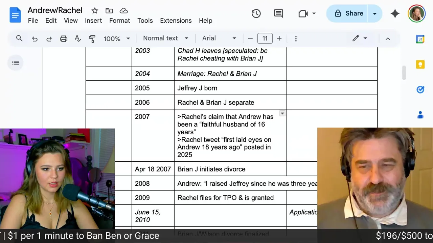433x243 pixels.
Task: Open version history clock icon
Action: (x=256, y=13)
